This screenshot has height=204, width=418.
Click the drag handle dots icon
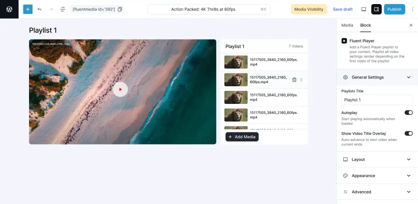301,80
